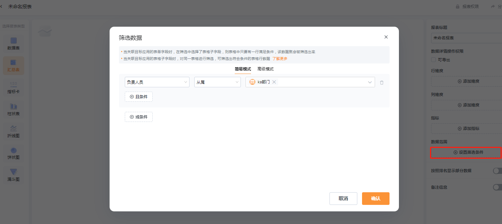Confirm the filter with 确认
This screenshot has width=502, height=224.
(x=376, y=198)
